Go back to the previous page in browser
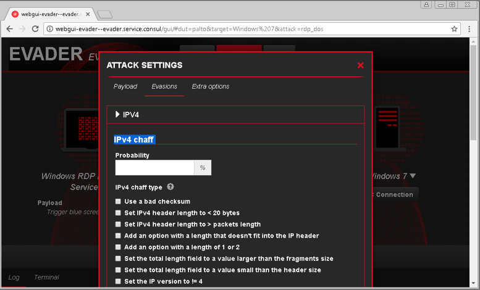Image resolution: width=480 pixels, height=290 pixels. [x=10, y=29]
